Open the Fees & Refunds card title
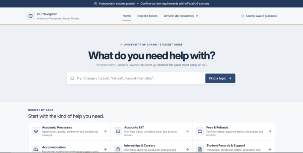 pos(217,127)
